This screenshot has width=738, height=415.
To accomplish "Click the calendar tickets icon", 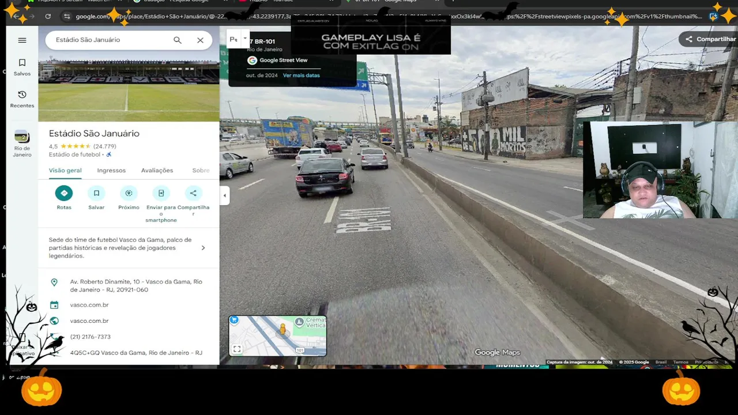I will click(54, 305).
